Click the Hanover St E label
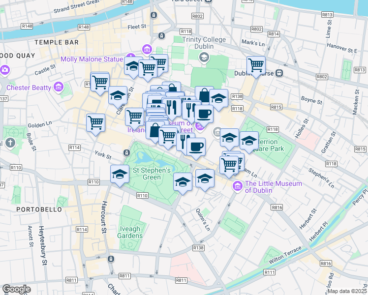 (x=342, y=48)
